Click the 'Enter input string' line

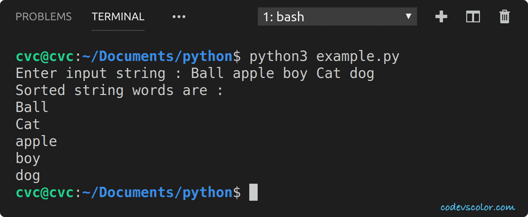[195, 74]
